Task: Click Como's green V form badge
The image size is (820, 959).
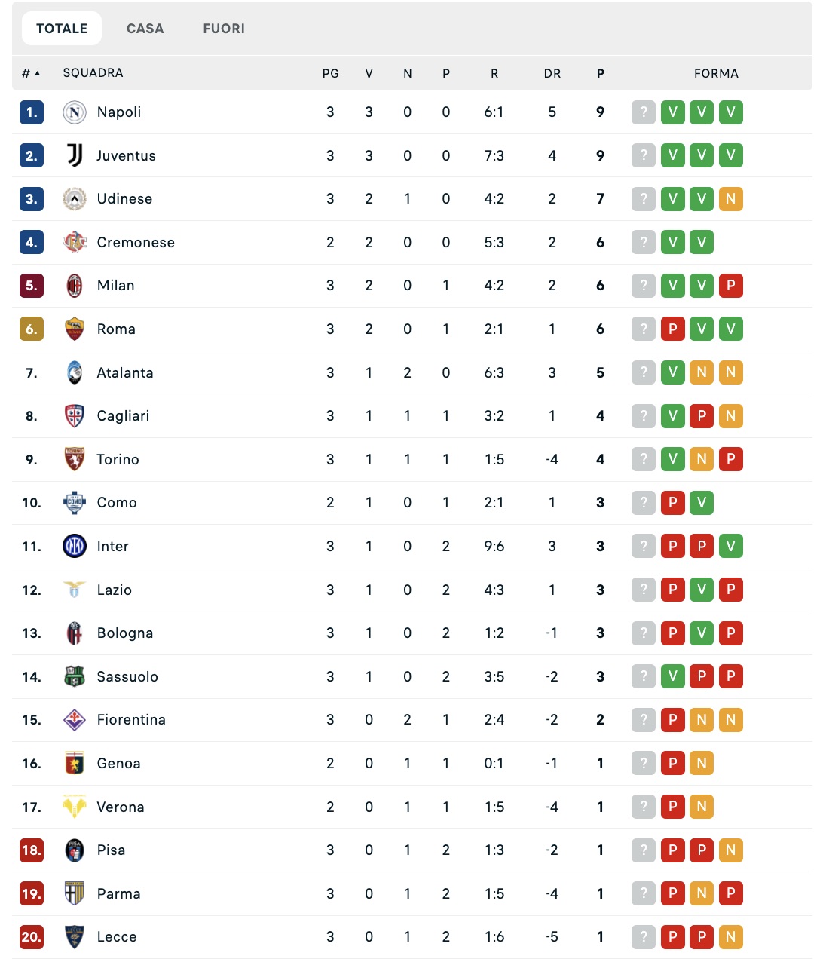Action: click(x=702, y=503)
